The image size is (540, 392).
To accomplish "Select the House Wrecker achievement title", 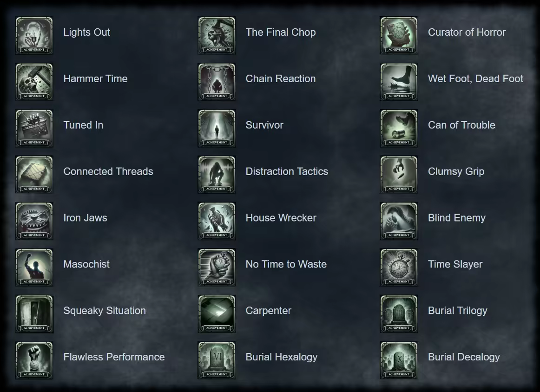I will tap(281, 218).
